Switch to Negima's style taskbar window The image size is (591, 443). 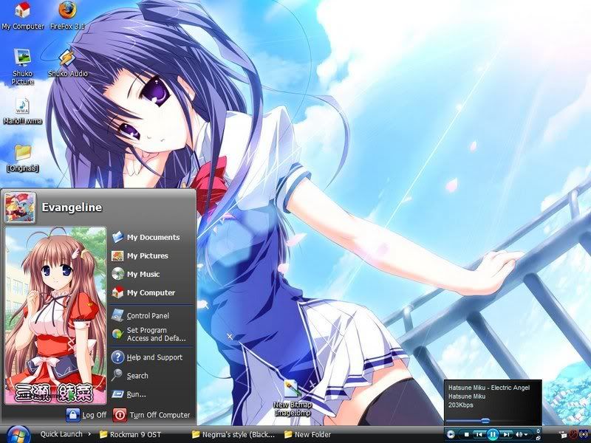pos(233,434)
